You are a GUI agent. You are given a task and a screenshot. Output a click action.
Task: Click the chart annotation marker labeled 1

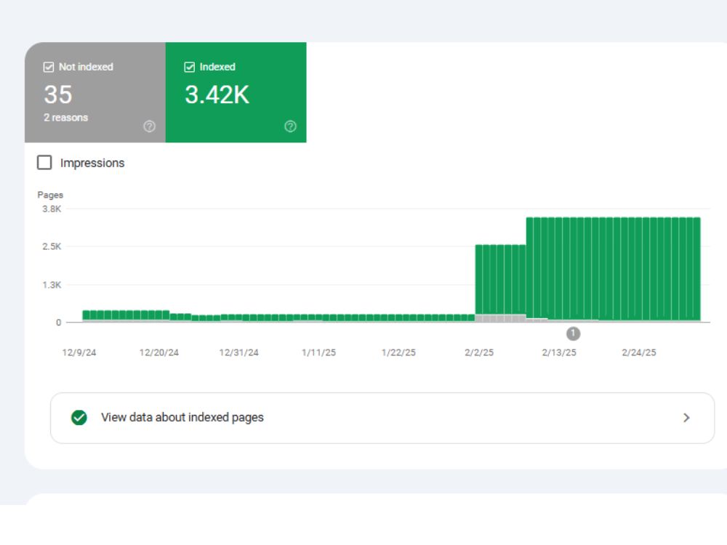coord(573,334)
